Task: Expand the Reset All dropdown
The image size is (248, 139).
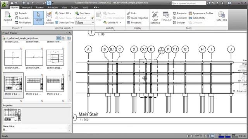Action: (x=31, y=18)
